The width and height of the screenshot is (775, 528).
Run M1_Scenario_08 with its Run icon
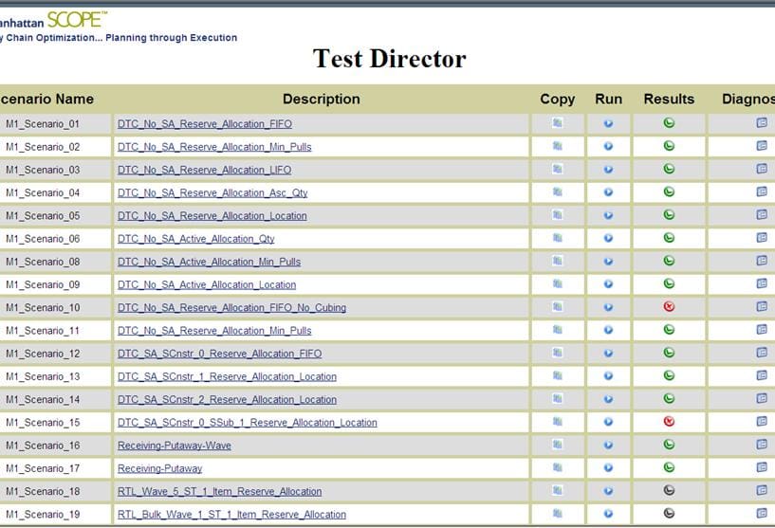pyautogui.click(x=608, y=262)
